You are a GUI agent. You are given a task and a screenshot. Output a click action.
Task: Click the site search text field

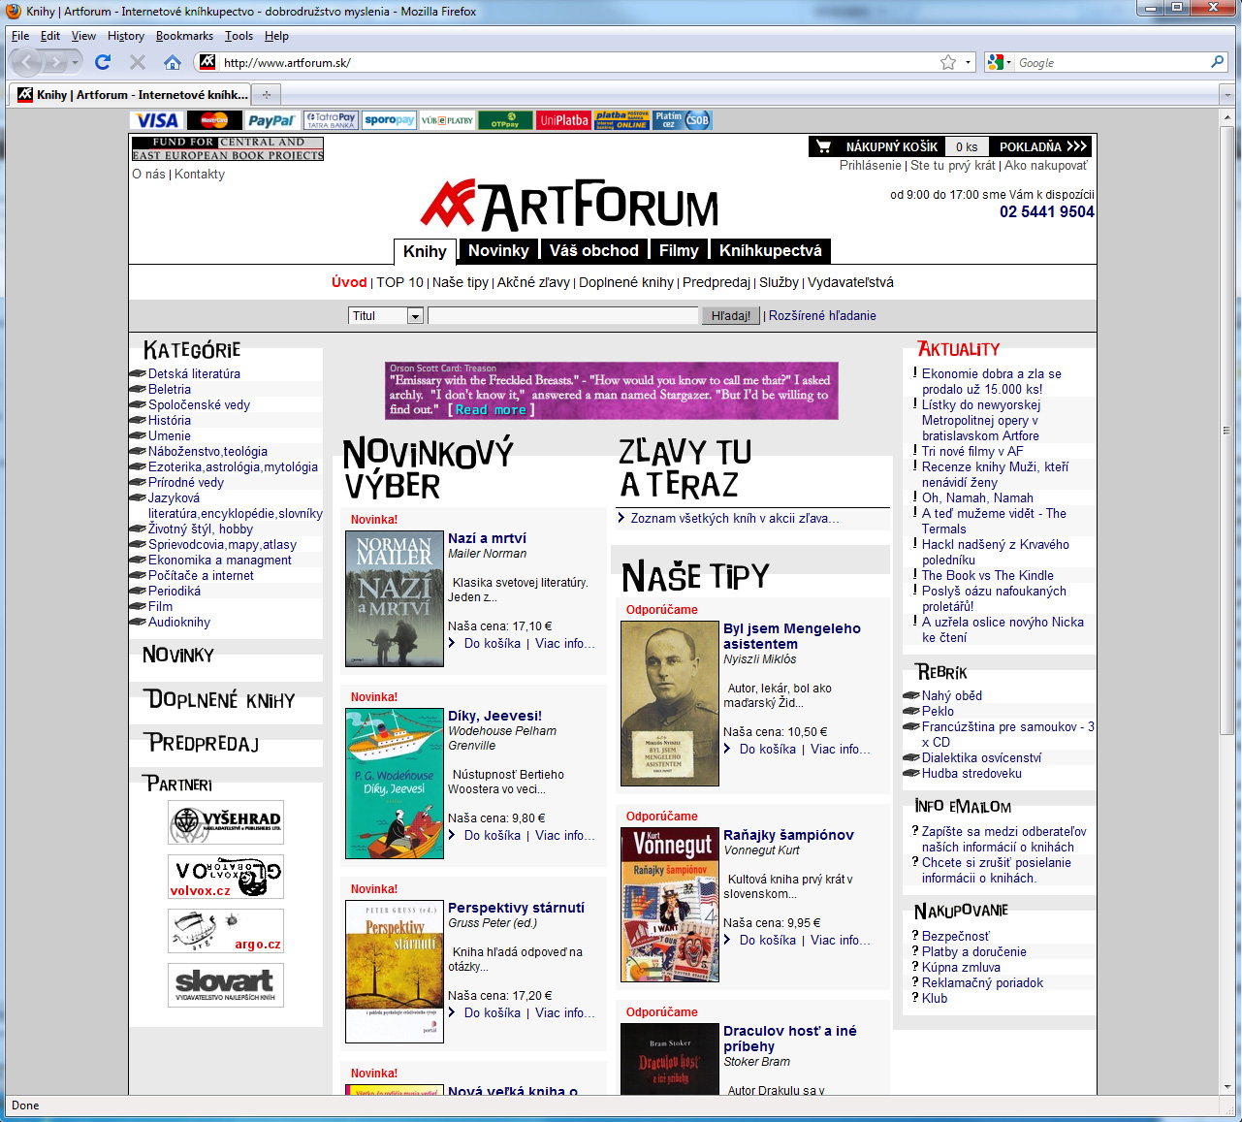(x=562, y=315)
